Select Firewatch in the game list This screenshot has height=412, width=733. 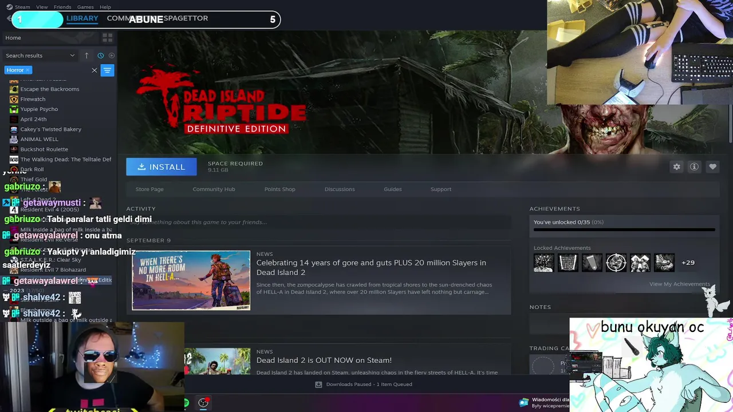(x=33, y=99)
